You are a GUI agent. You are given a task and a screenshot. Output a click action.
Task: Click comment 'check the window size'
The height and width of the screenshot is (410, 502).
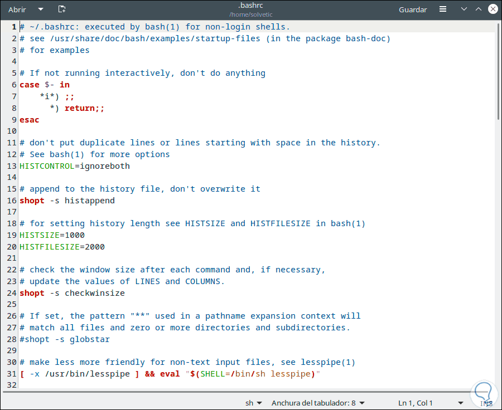point(172,270)
